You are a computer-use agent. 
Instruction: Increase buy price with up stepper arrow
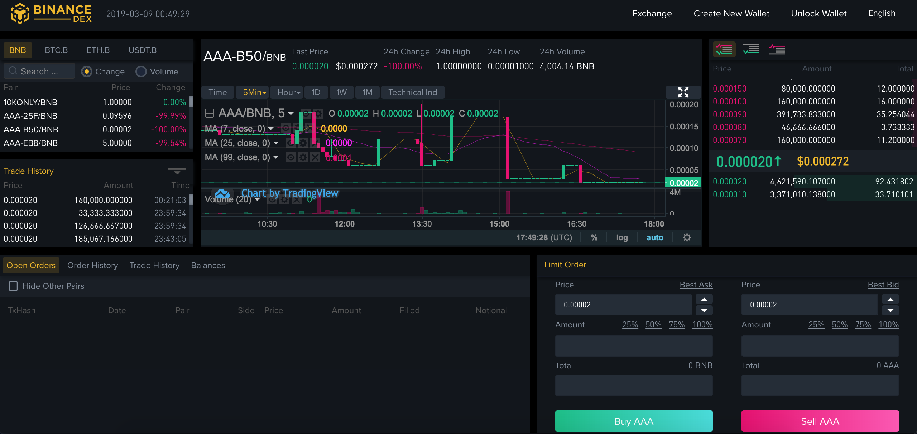click(704, 299)
